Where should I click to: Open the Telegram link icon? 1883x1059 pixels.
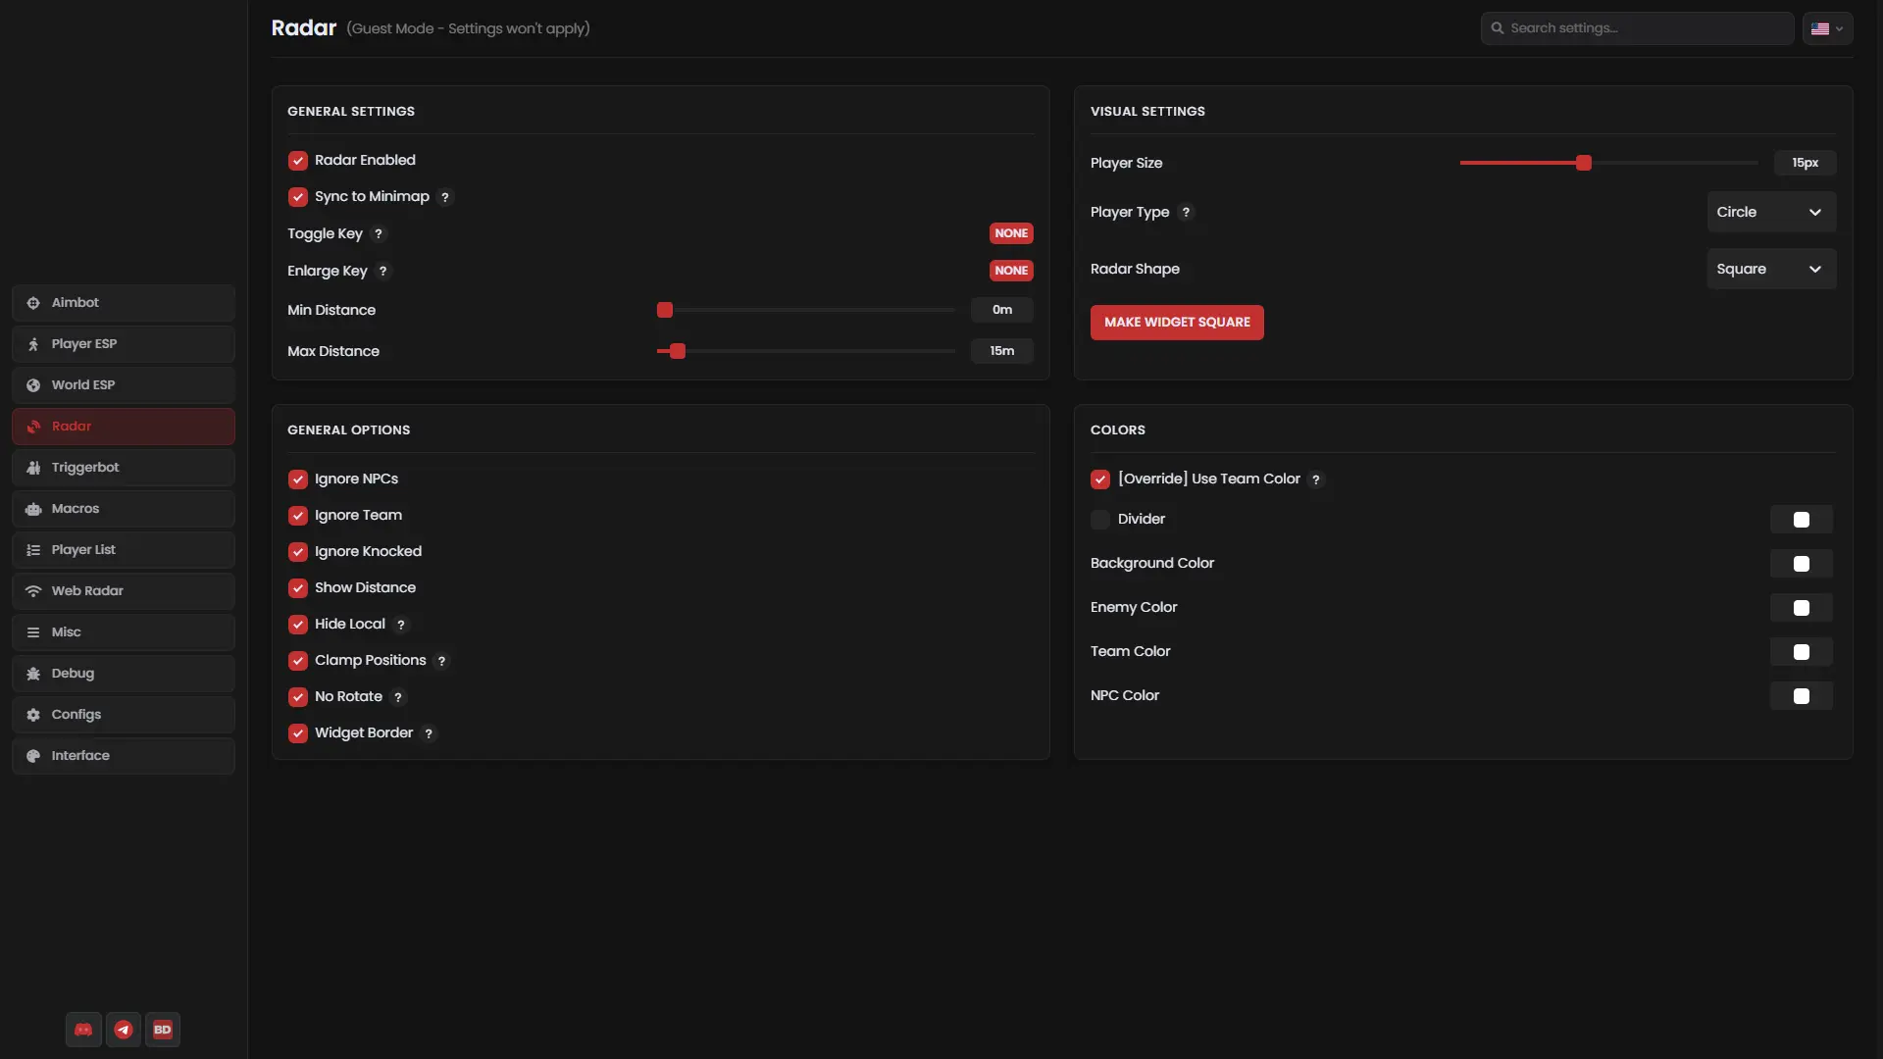pos(124,1030)
